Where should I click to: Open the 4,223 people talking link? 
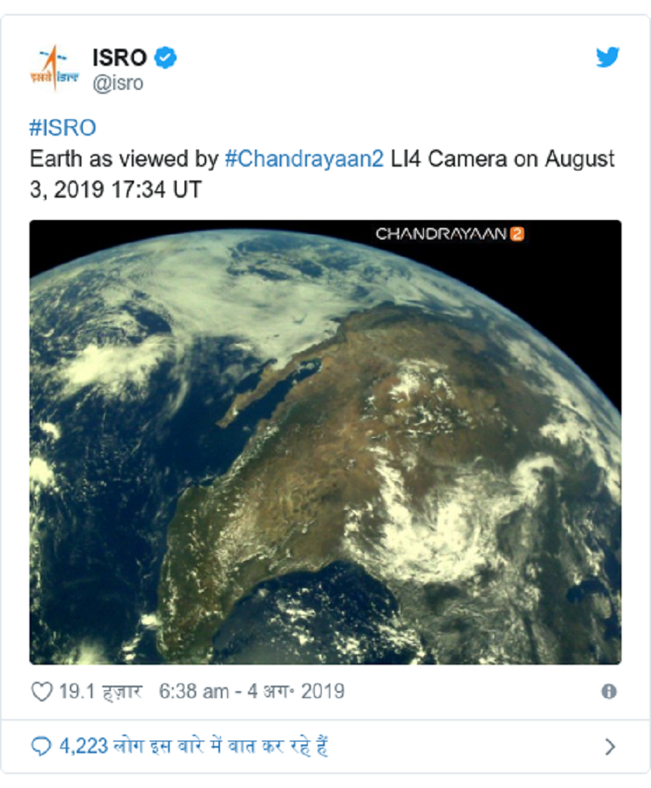(x=194, y=746)
